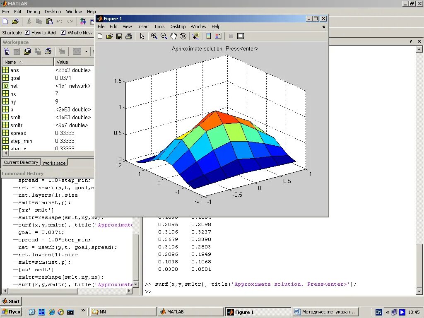
Task: Click the Copy icon in MATLAB toolbar
Action: pos(39,22)
